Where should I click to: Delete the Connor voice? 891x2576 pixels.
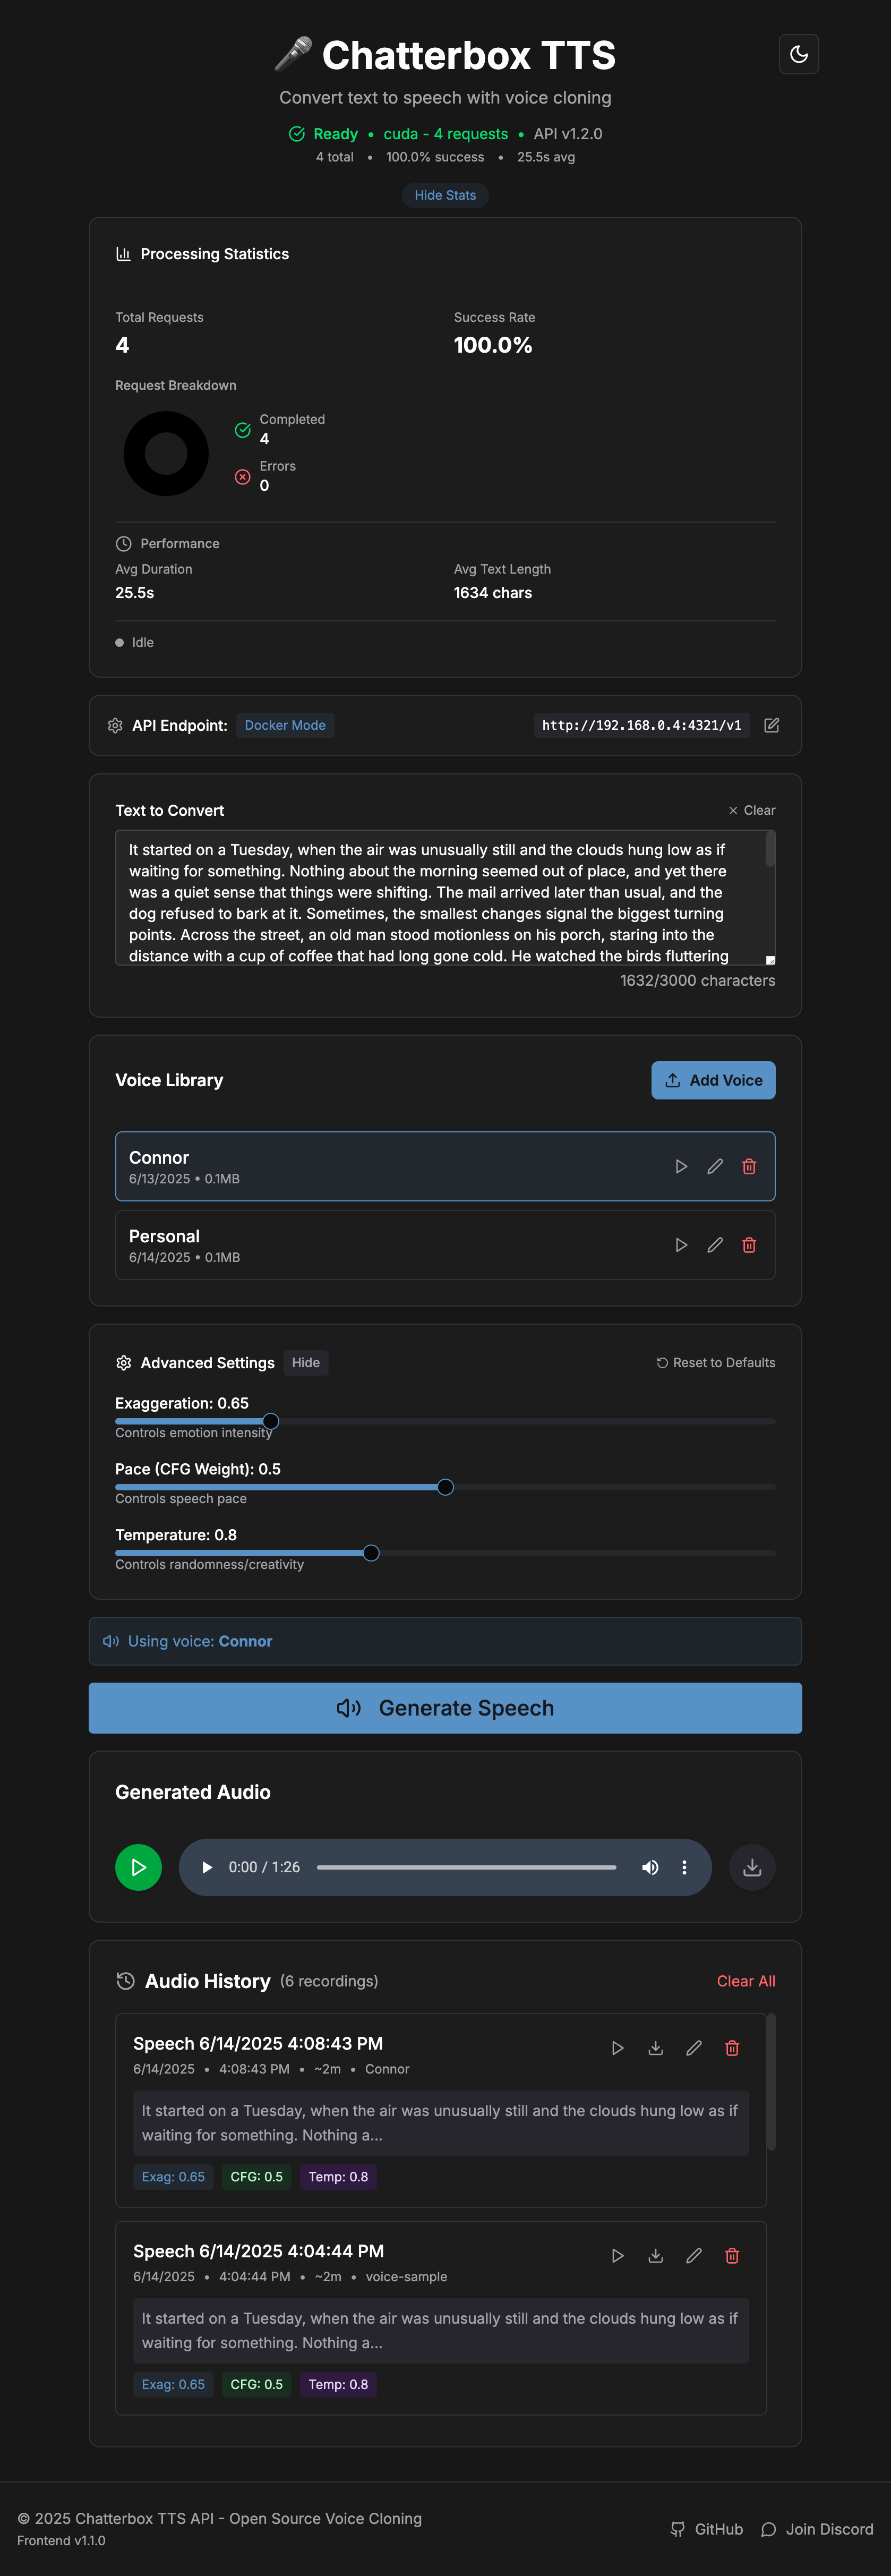(748, 1166)
